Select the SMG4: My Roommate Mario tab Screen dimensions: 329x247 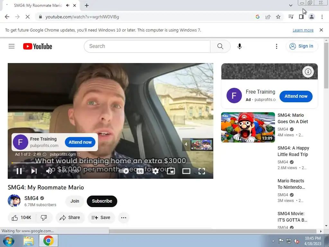38,5
